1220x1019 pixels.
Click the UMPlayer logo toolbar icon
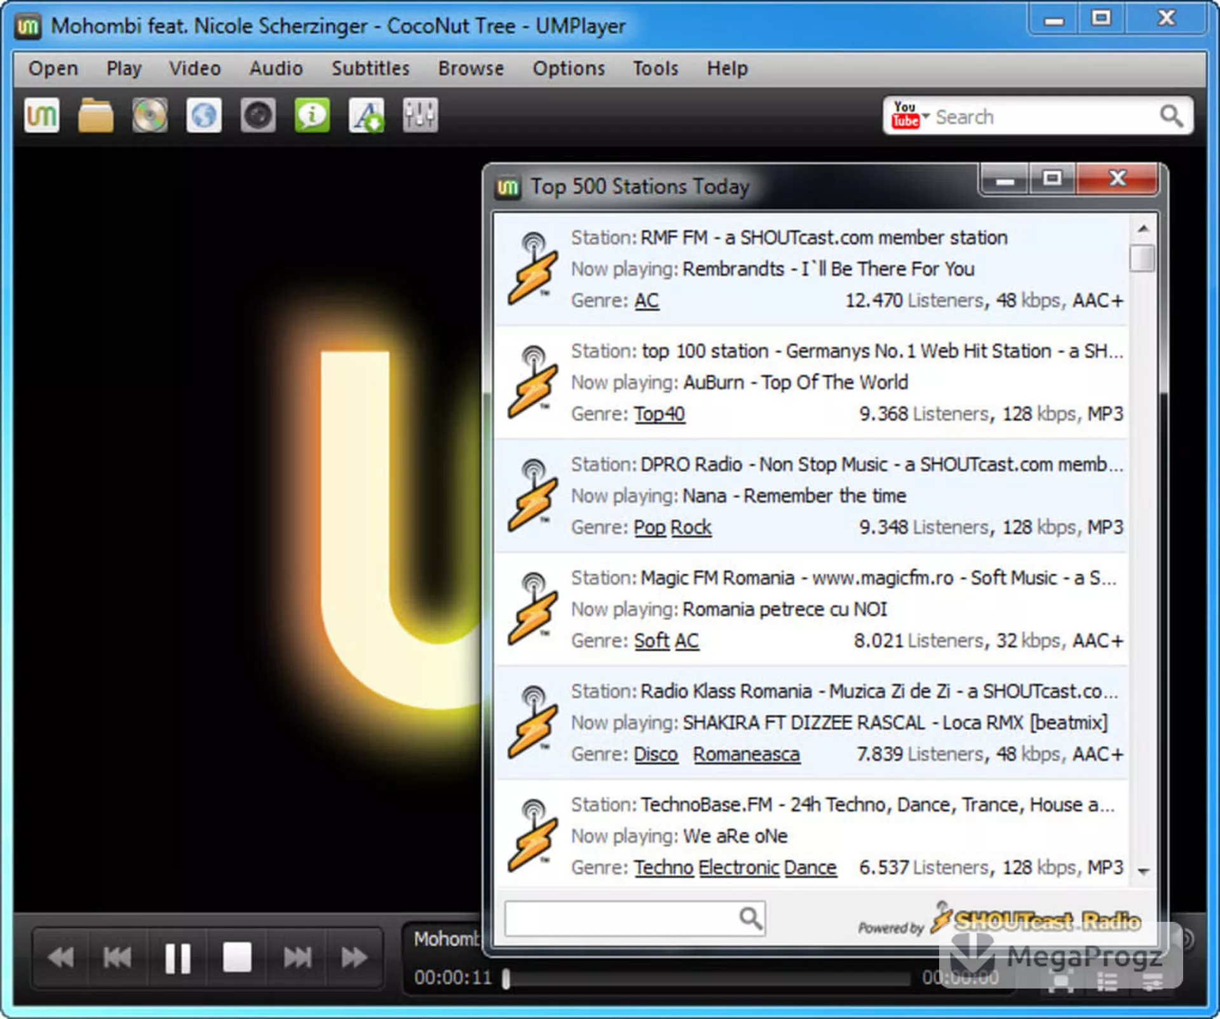(42, 115)
